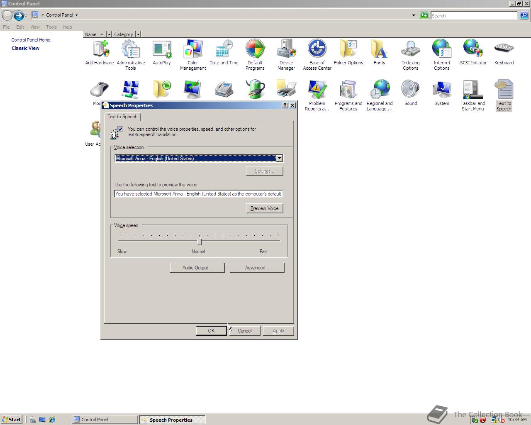Open Color Management icon
531x425 pixels.
pyautogui.click(x=193, y=55)
